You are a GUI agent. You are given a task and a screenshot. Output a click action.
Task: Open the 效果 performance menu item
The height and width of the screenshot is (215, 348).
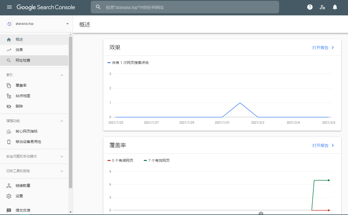coord(34,50)
